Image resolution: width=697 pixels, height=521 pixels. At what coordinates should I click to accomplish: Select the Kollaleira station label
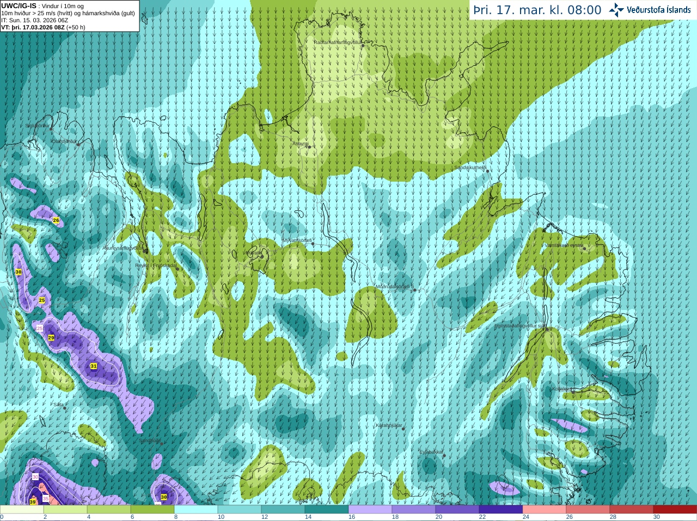click(563, 389)
